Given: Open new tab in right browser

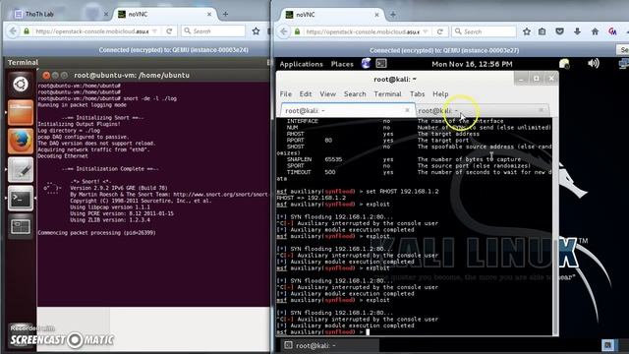Looking at the screenshot, I should coord(393,15).
